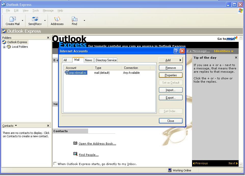Open the File menu

click(8, 10)
